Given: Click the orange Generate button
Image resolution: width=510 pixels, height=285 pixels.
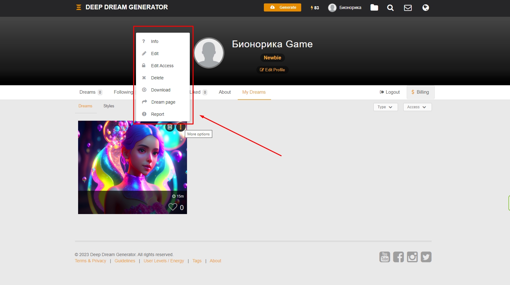Looking at the screenshot, I should (283, 7).
